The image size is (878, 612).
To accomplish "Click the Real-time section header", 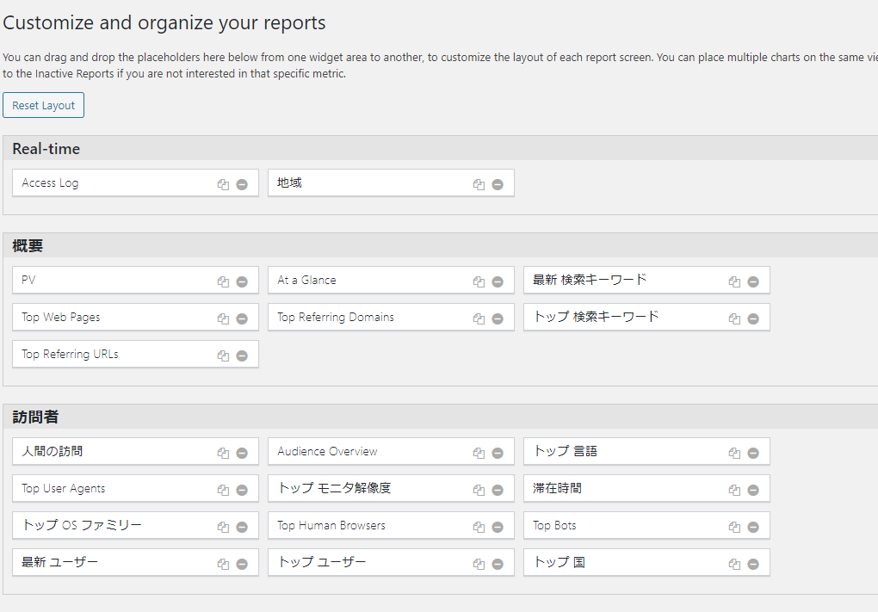I will click(x=46, y=149).
